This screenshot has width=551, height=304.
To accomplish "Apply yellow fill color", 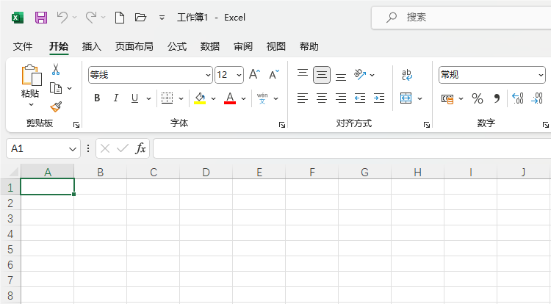I will pos(200,98).
